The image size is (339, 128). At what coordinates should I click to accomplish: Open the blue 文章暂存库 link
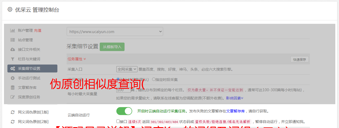tap(235, 111)
